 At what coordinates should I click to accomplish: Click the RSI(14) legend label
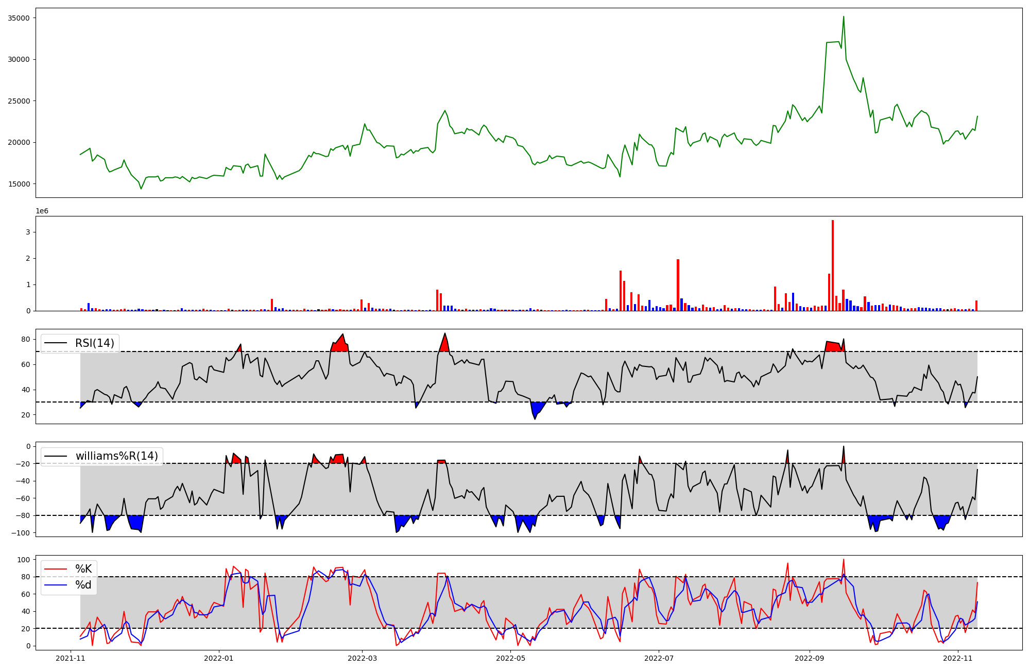pyautogui.click(x=95, y=343)
